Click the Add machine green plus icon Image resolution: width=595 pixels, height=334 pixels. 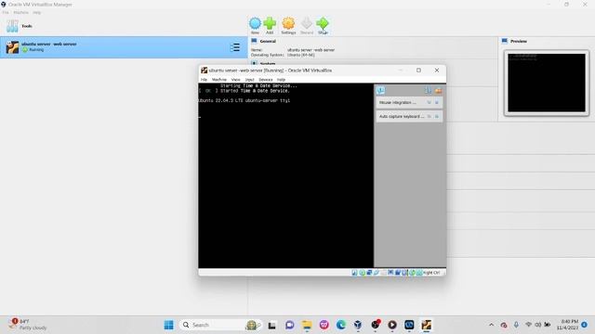(x=270, y=23)
